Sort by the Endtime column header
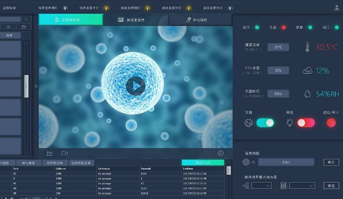Image resolution: width=343 pixels, height=199 pixels. click(188, 169)
